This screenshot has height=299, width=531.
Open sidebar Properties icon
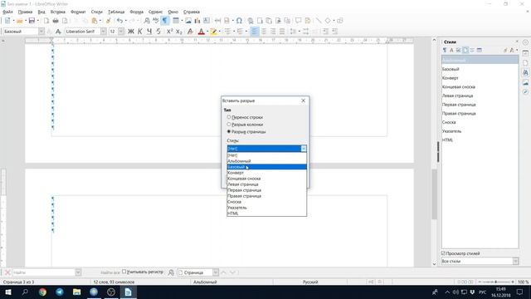(525, 53)
